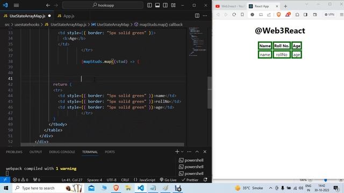The image size is (344, 193).
Task: Change indentation via Spaces: 4
Action: tap(95, 180)
